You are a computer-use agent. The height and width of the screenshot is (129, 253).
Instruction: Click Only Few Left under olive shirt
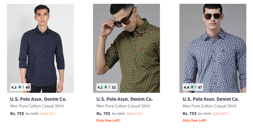pyautogui.click(x=108, y=120)
